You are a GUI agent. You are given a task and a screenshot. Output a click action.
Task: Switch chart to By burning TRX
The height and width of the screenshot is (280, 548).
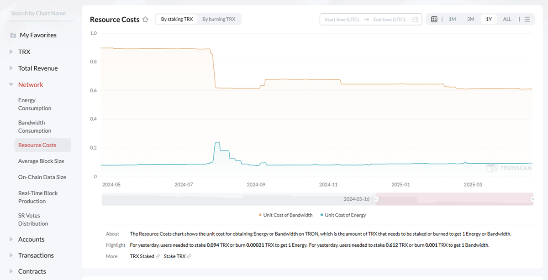point(219,19)
